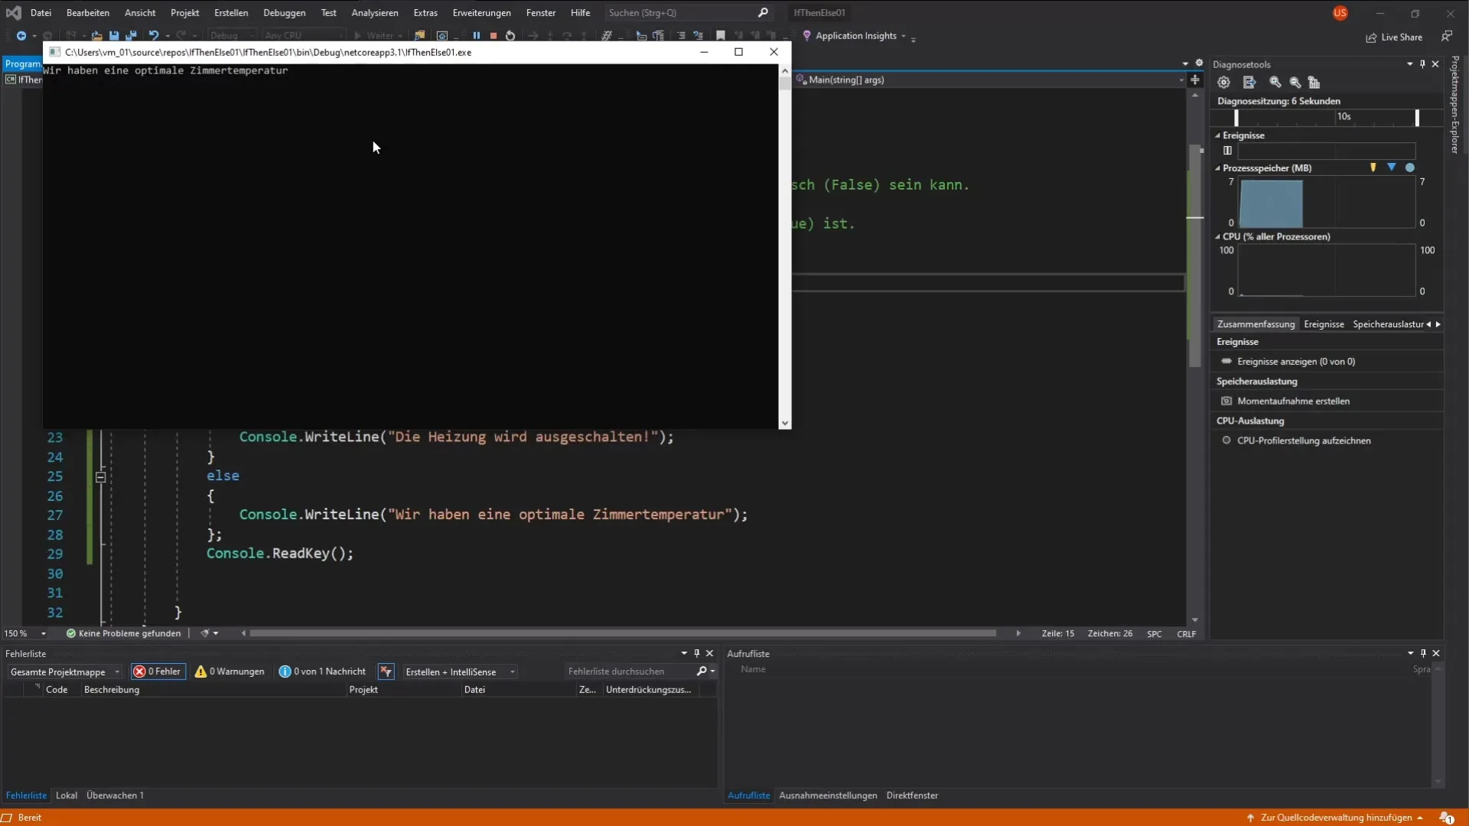
Task: Toggle private bytes circle in memory graph
Action: 1410,167
